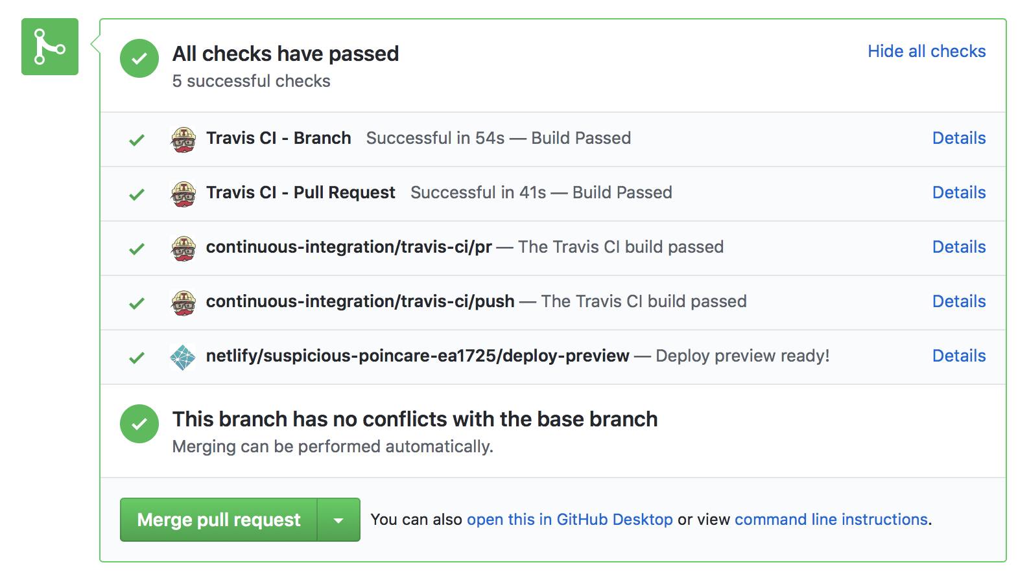Open Details for Travis CI - Branch
Image resolution: width=1029 pixels, height=578 pixels.
coord(958,138)
